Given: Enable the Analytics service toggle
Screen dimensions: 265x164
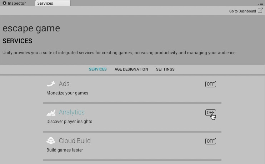Looking at the screenshot, I should click(210, 113).
